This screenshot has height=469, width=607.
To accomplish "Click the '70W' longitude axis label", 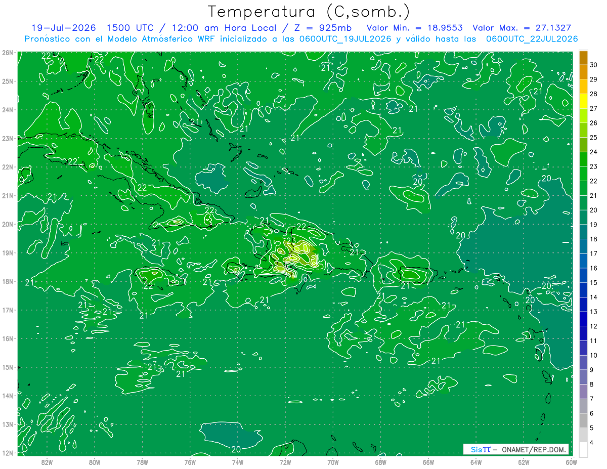I will click(x=333, y=462).
